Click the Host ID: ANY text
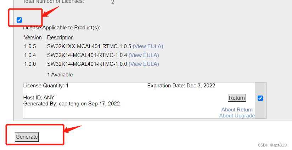The width and height of the screenshot is (292, 150). click(39, 98)
